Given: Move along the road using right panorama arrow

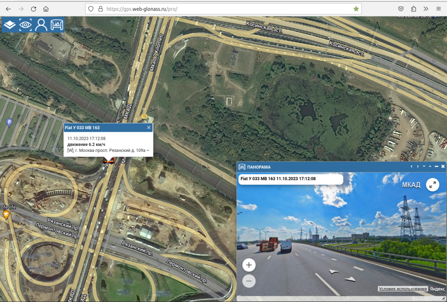Looking at the screenshot, I should tap(350, 279).
